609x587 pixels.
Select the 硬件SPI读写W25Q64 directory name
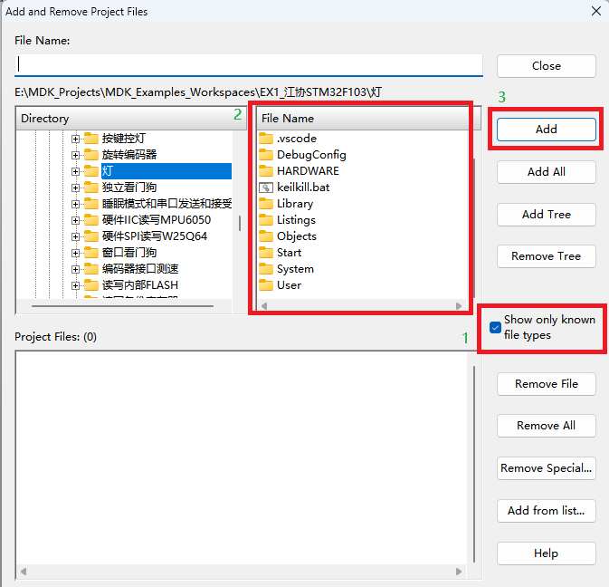pos(155,236)
